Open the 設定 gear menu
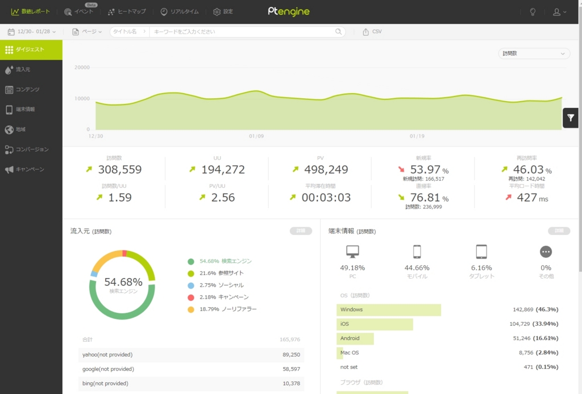582x394 pixels. coord(223,11)
